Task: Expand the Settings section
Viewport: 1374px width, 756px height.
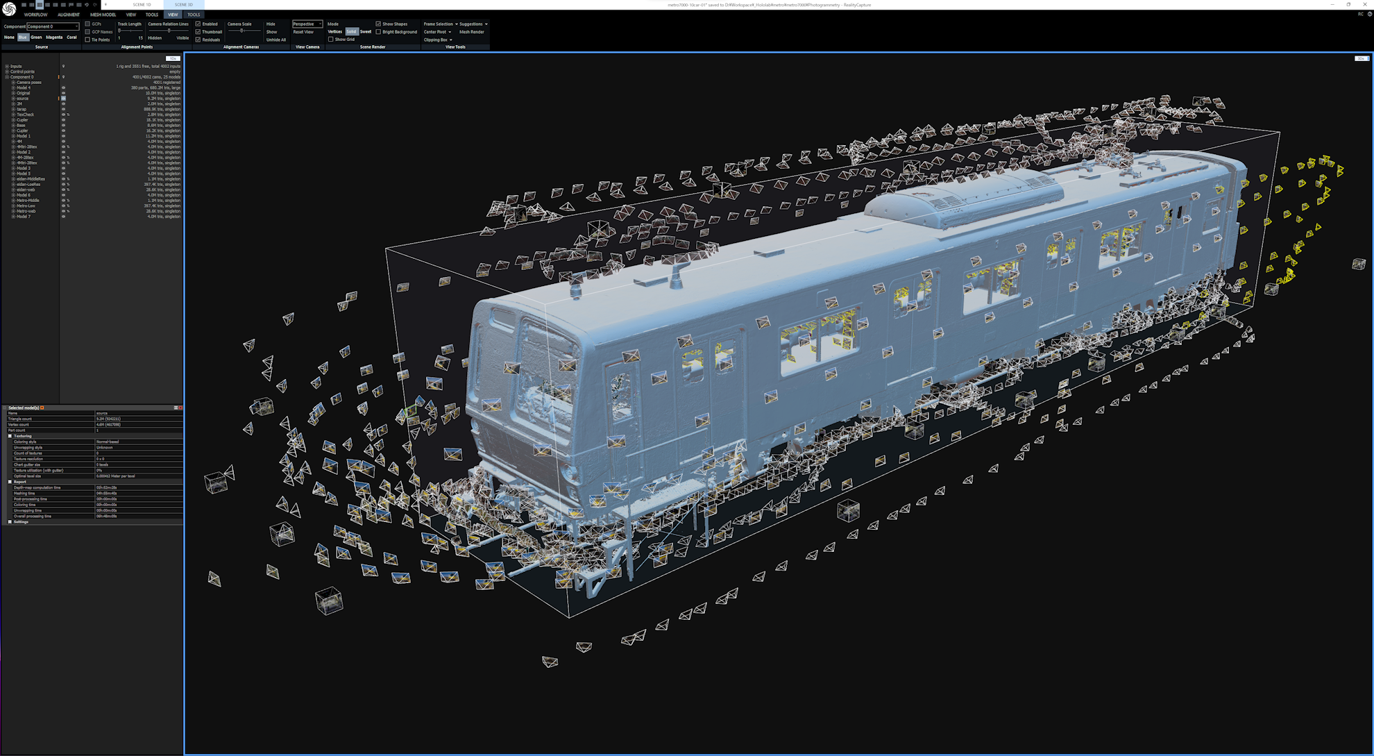Action: (x=10, y=522)
